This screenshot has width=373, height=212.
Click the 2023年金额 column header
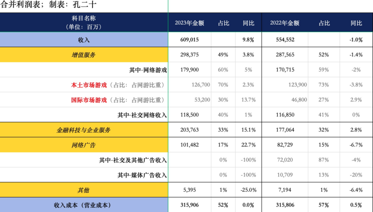[x=189, y=23]
